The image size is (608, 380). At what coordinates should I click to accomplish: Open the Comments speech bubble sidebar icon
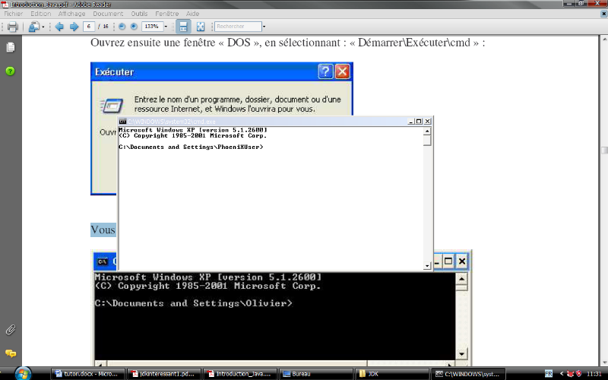(x=11, y=353)
